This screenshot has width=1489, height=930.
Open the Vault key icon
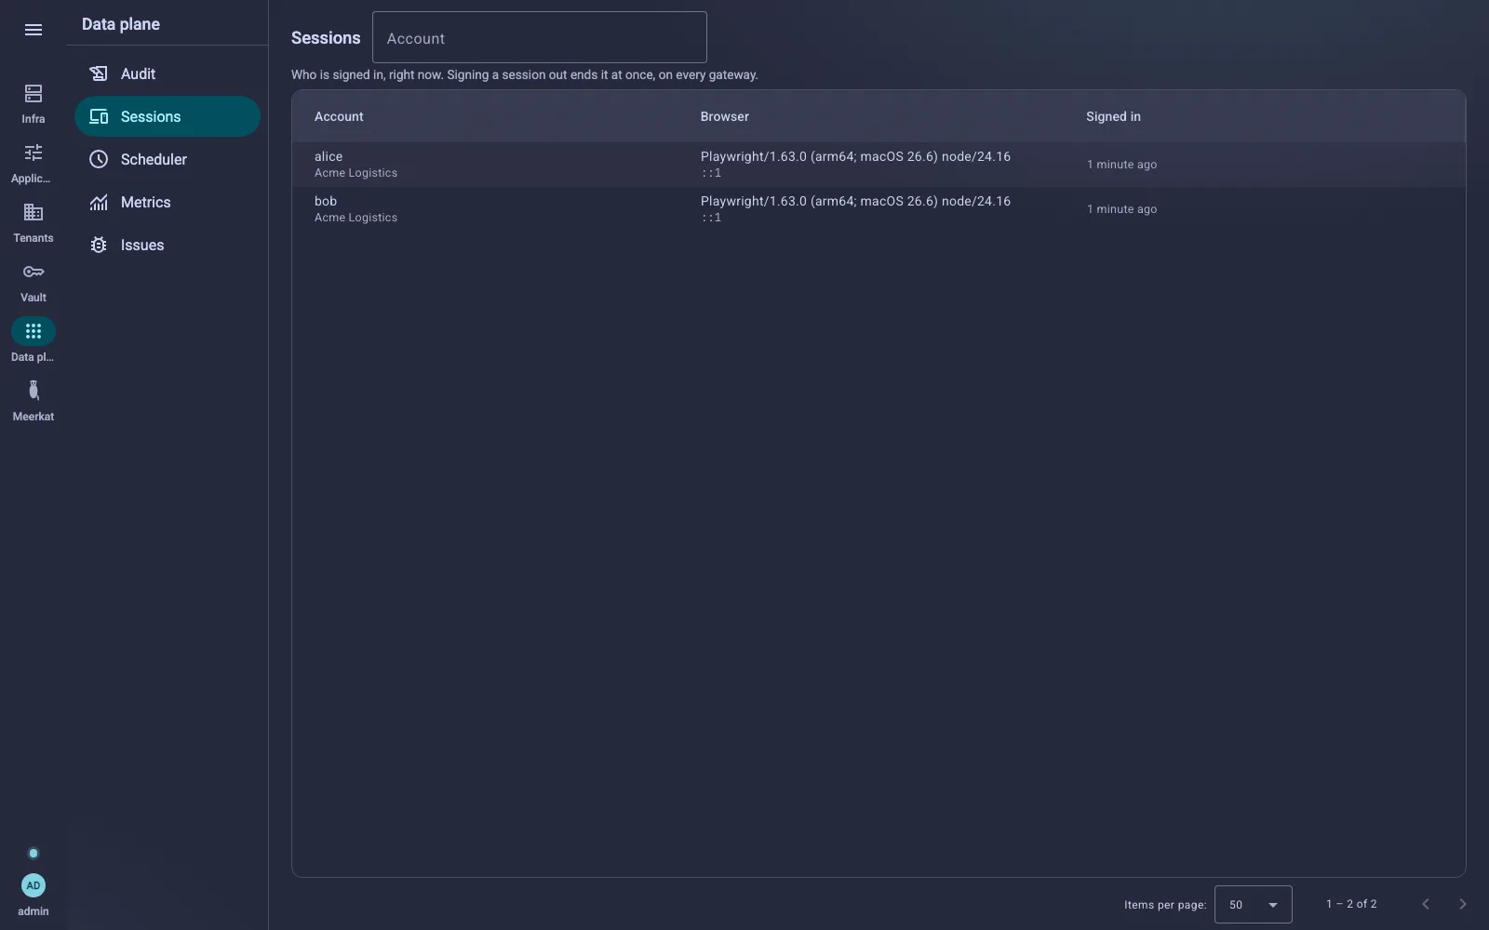(34, 272)
